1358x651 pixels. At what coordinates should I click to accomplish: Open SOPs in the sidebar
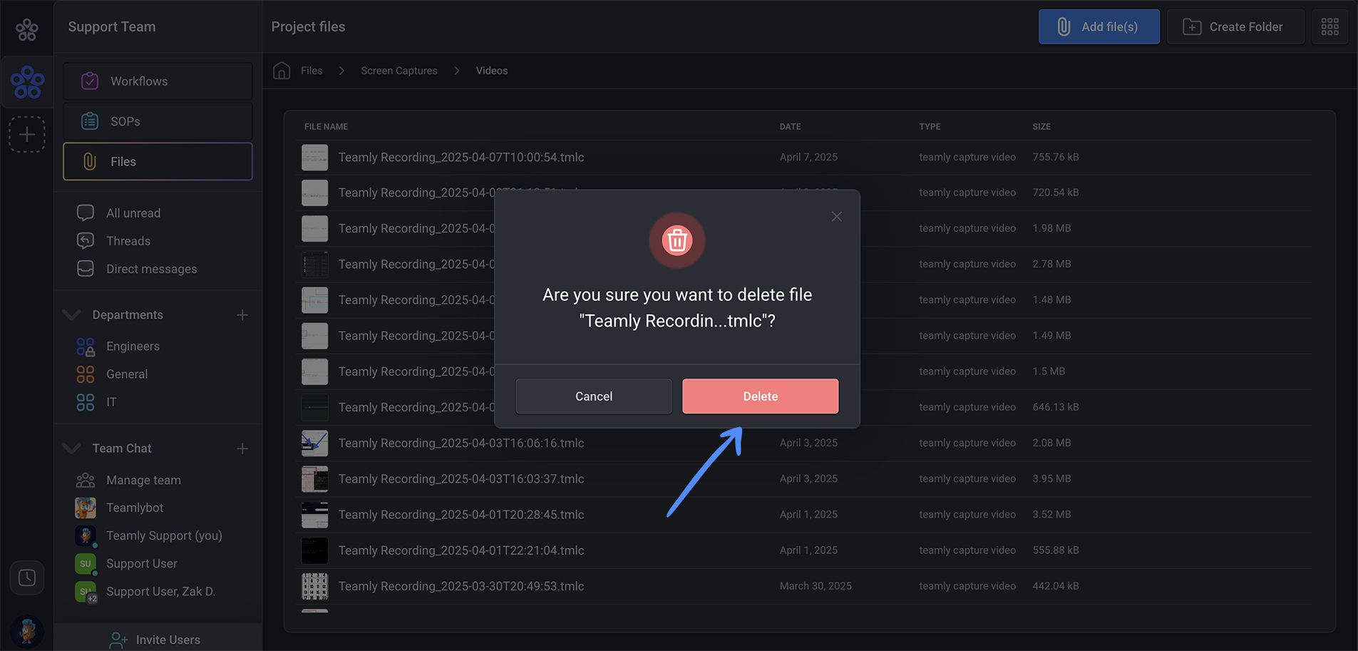coord(158,121)
